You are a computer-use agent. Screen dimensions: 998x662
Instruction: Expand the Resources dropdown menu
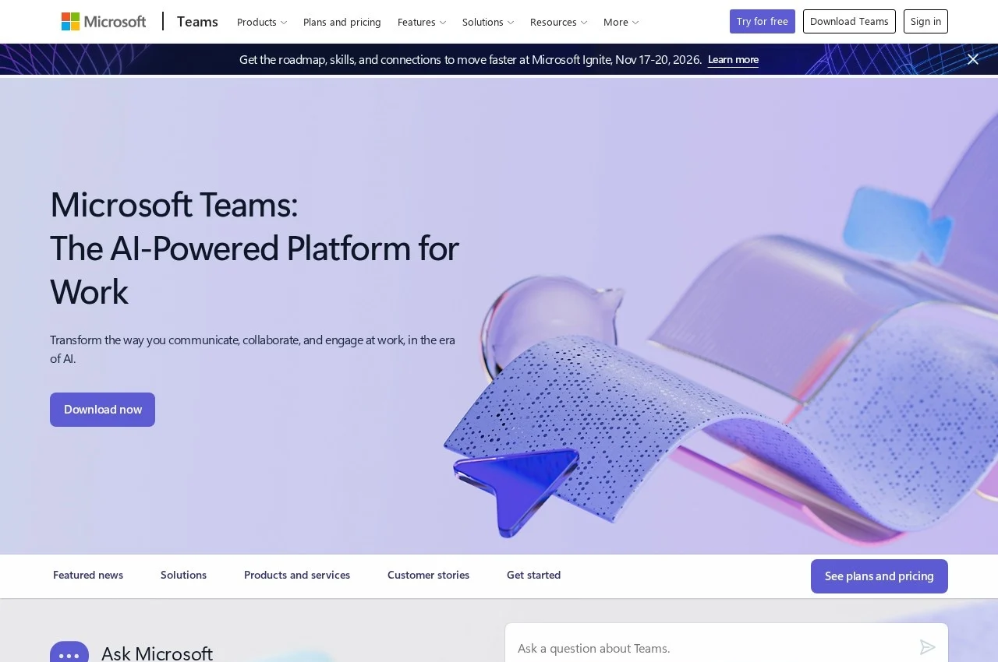pyautogui.click(x=559, y=22)
